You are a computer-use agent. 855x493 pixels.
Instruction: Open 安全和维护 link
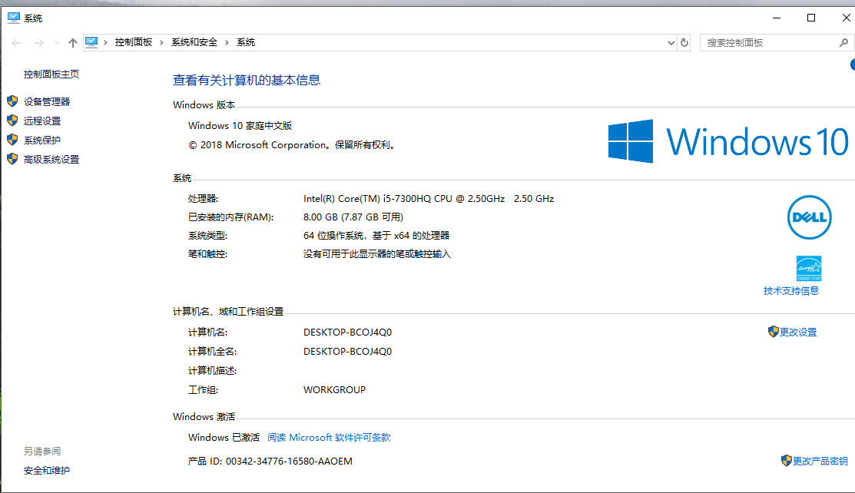(x=47, y=470)
